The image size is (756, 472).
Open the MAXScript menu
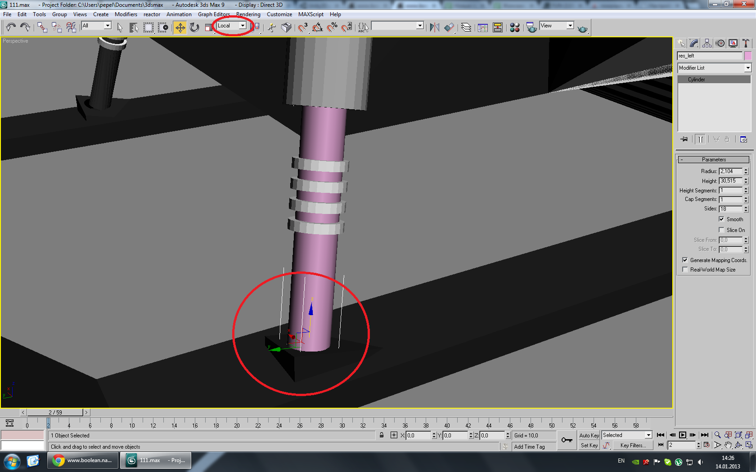[x=311, y=14]
